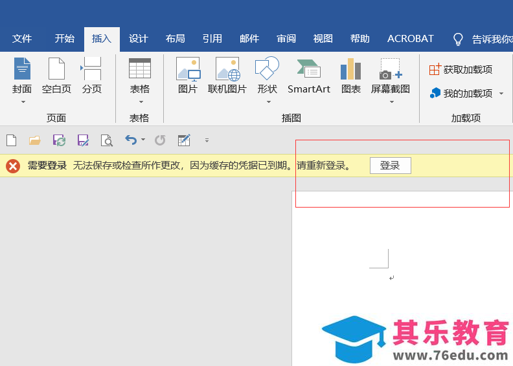Click the draw table icon in quick toolbar
Screen dimensions: 513x366
click(184, 140)
